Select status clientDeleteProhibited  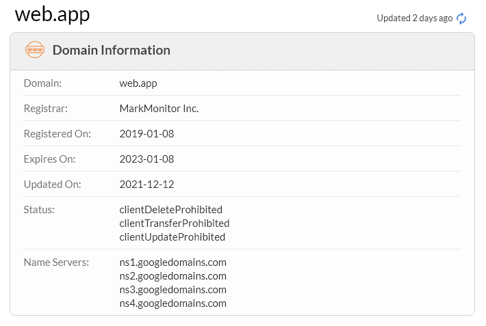(170, 210)
